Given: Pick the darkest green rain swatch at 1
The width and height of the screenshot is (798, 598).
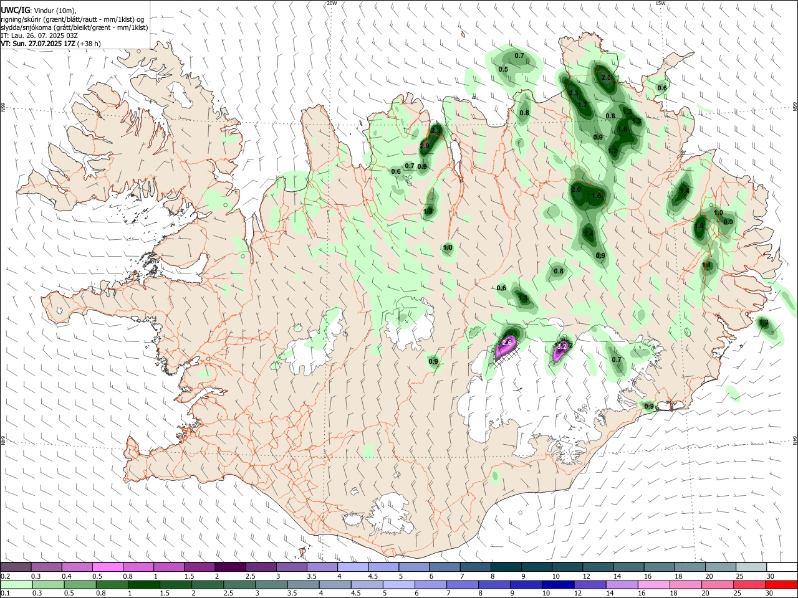Looking at the screenshot, I should point(143,585).
